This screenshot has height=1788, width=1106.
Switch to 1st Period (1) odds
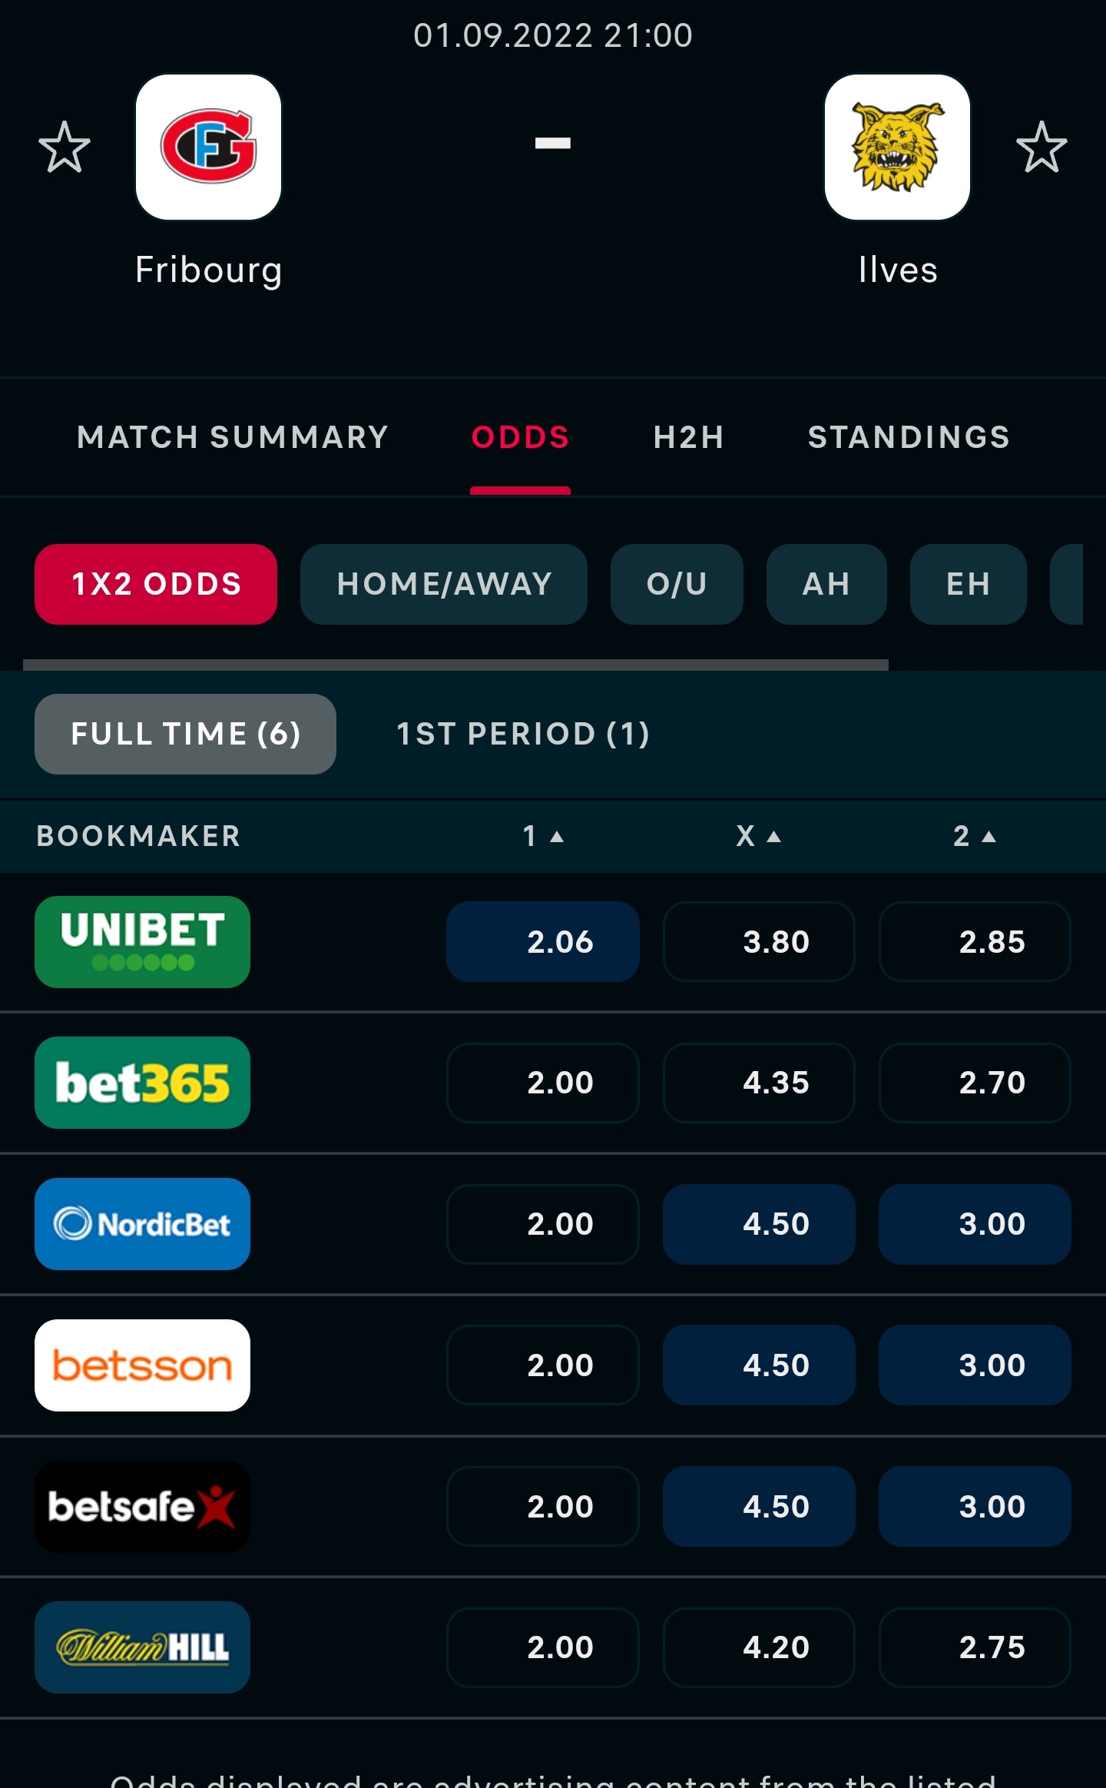pos(523,734)
